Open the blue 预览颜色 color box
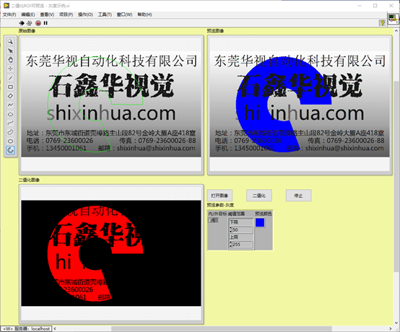The image size is (400, 332). [x=260, y=222]
